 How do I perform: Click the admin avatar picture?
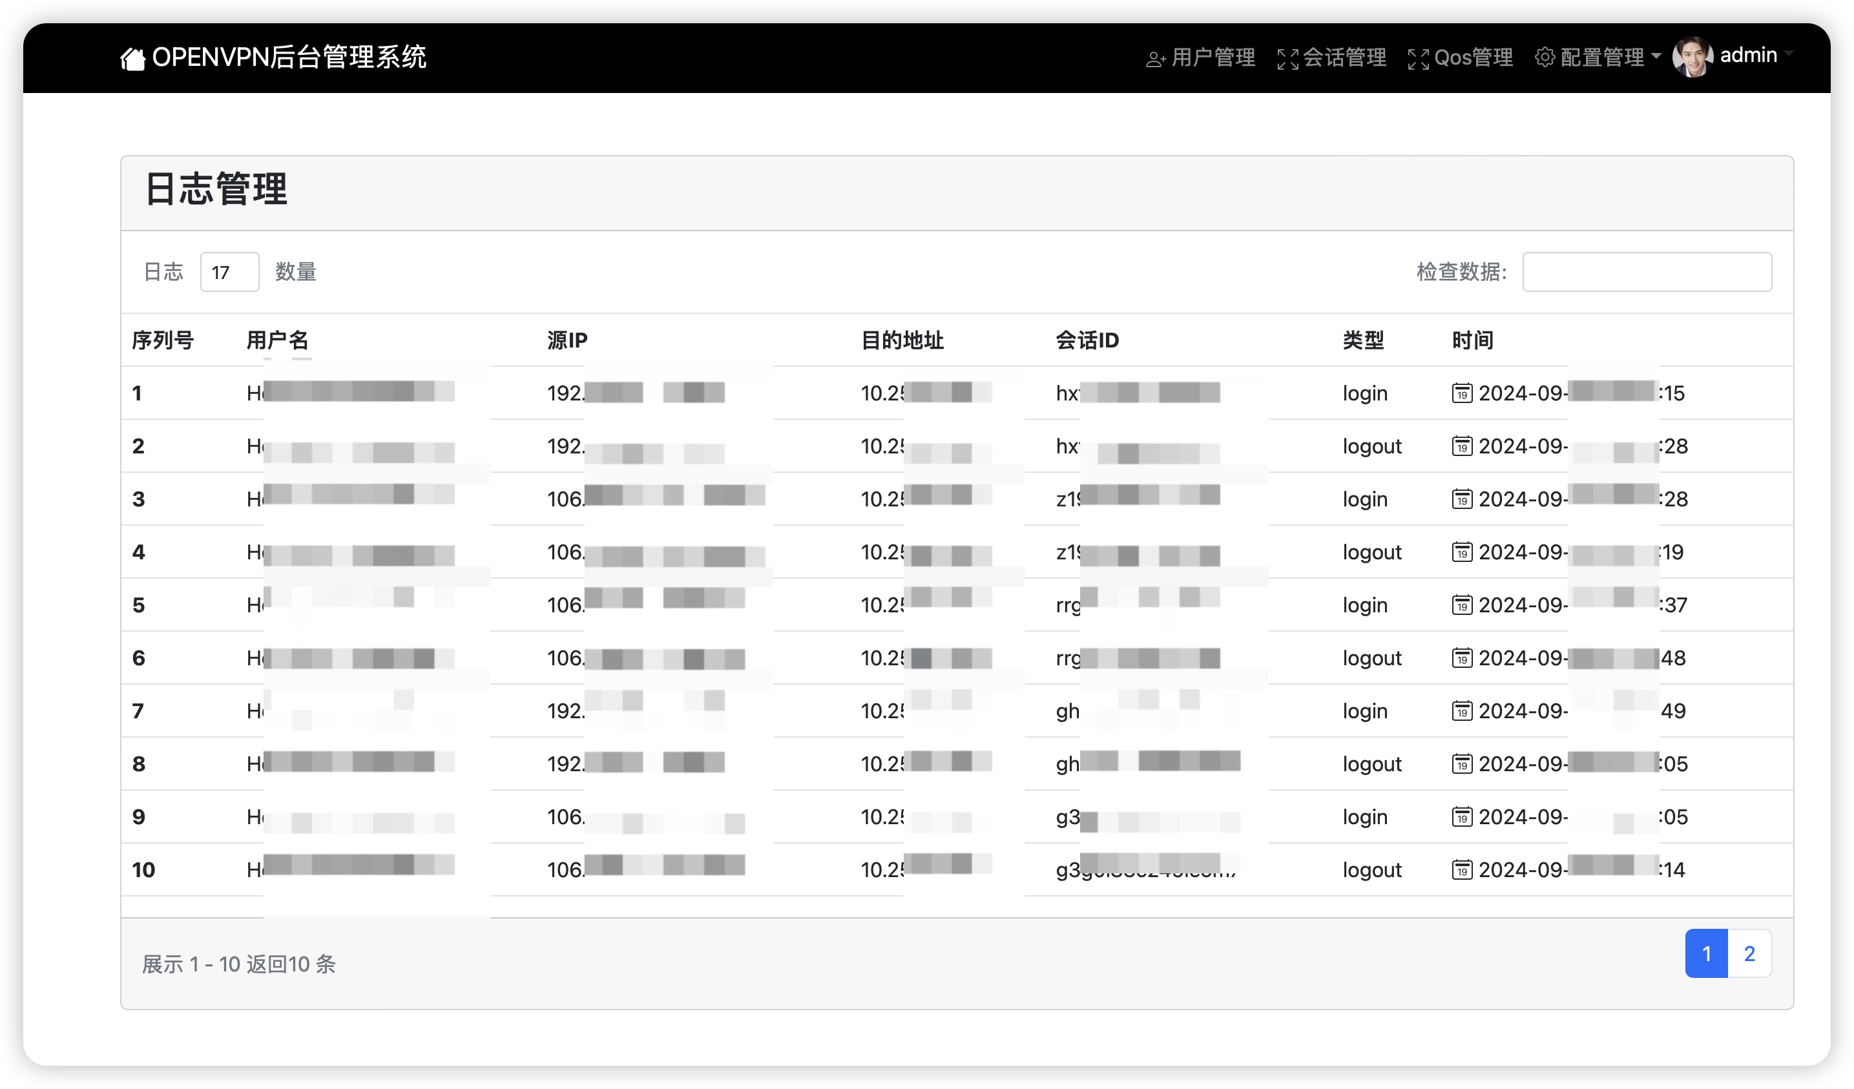pyautogui.click(x=1692, y=57)
